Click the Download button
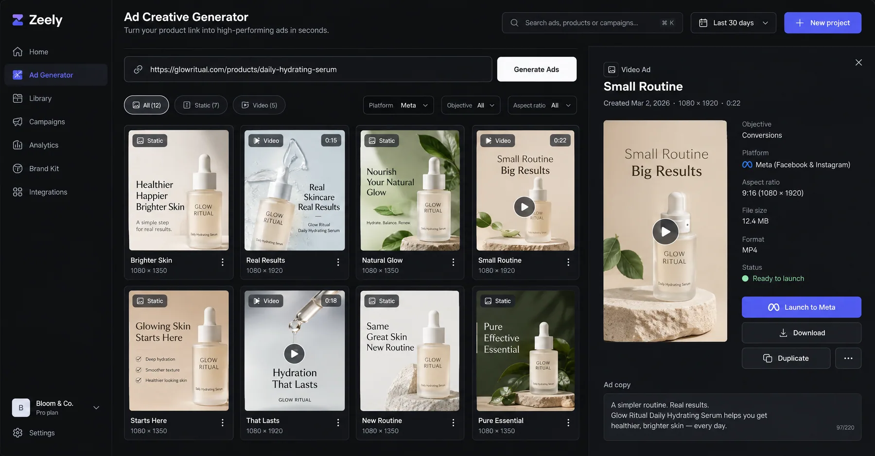The image size is (875, 456). (x=801, y=333)
